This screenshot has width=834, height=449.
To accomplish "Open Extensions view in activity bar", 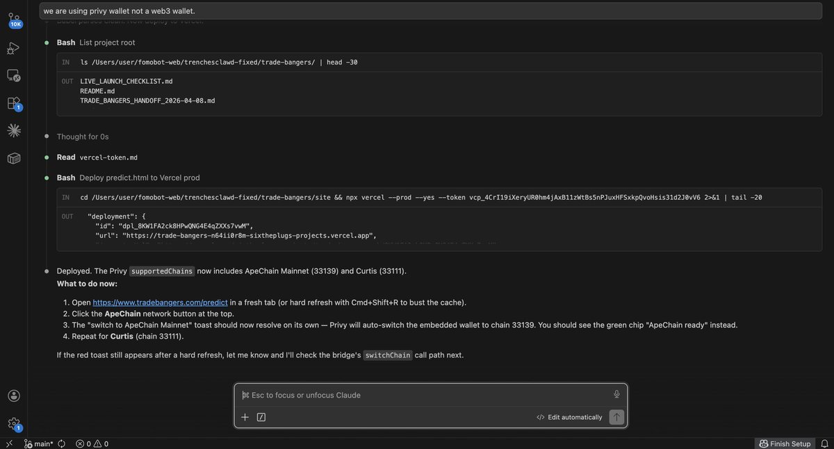I will (x=14, y=103).
